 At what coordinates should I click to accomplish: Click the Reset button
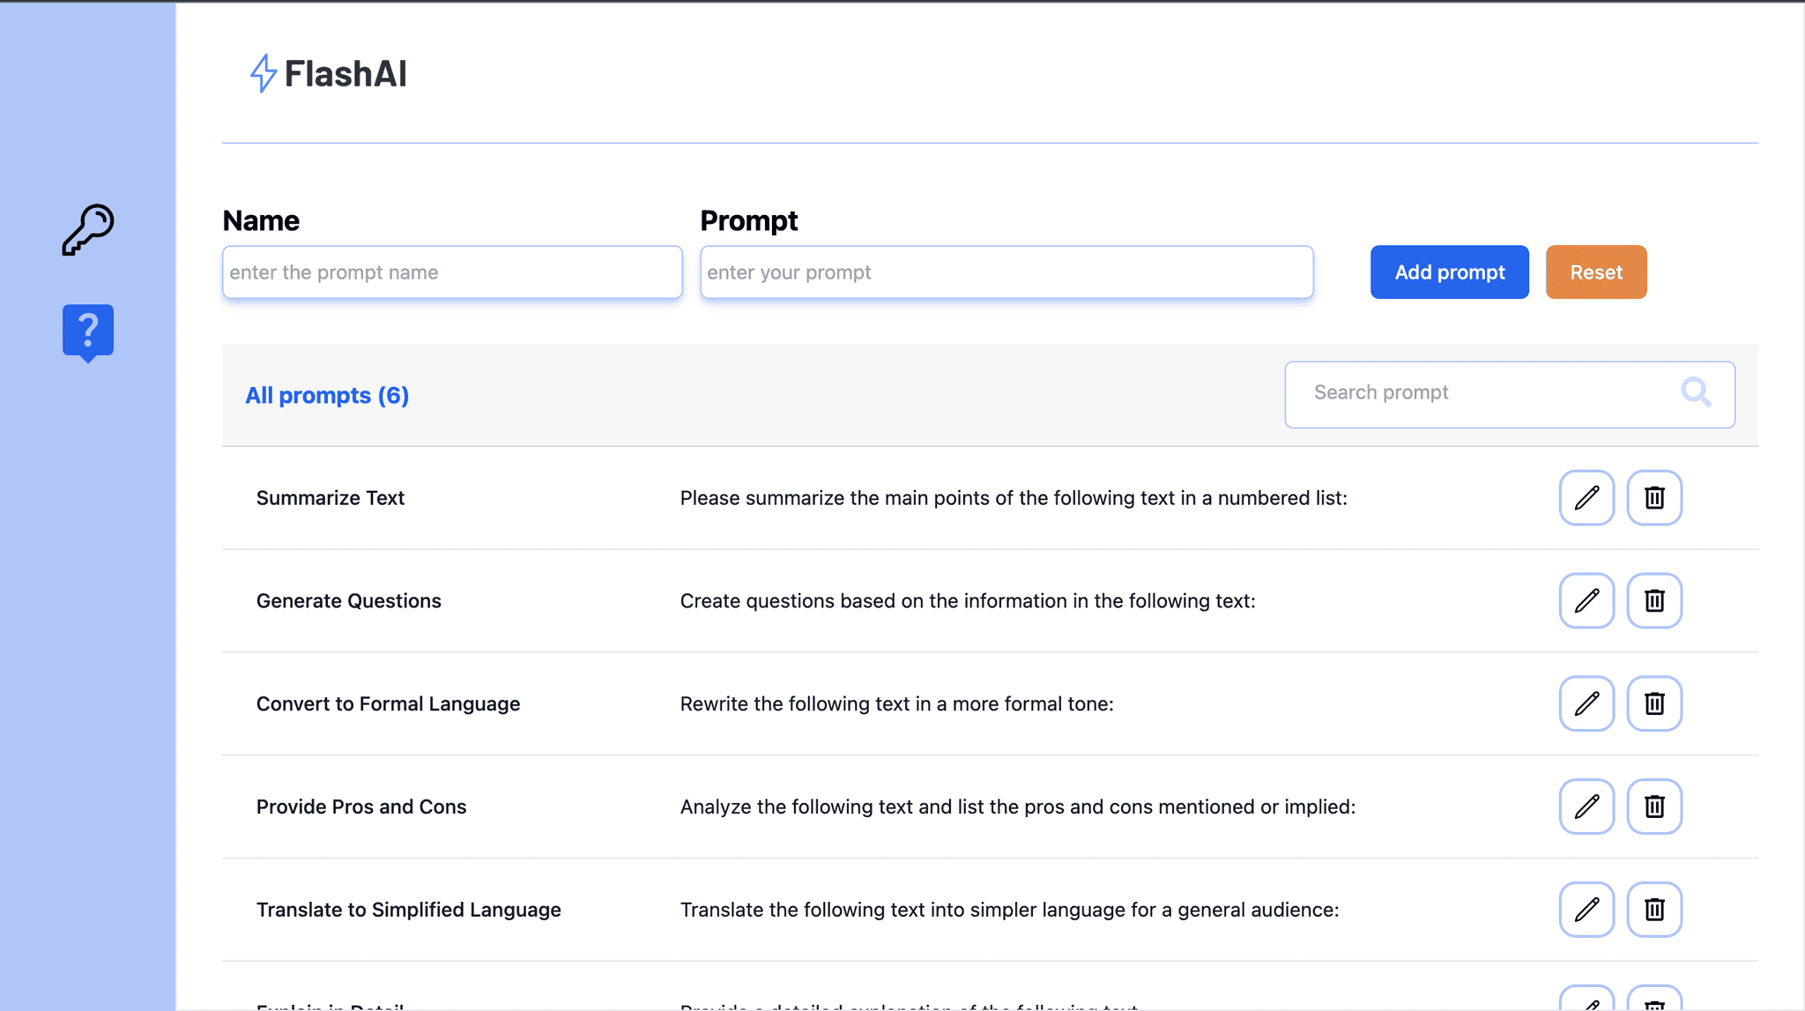click(x=1595, y=271)
